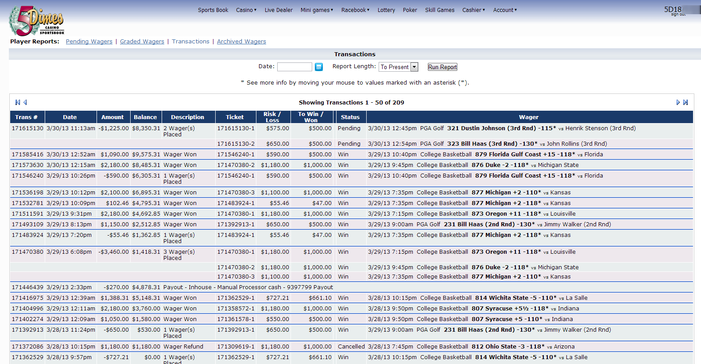The height and width of the screenshot is (364, 701).
Task: Go to the previous page of transactions
Action: coord(25,102)
